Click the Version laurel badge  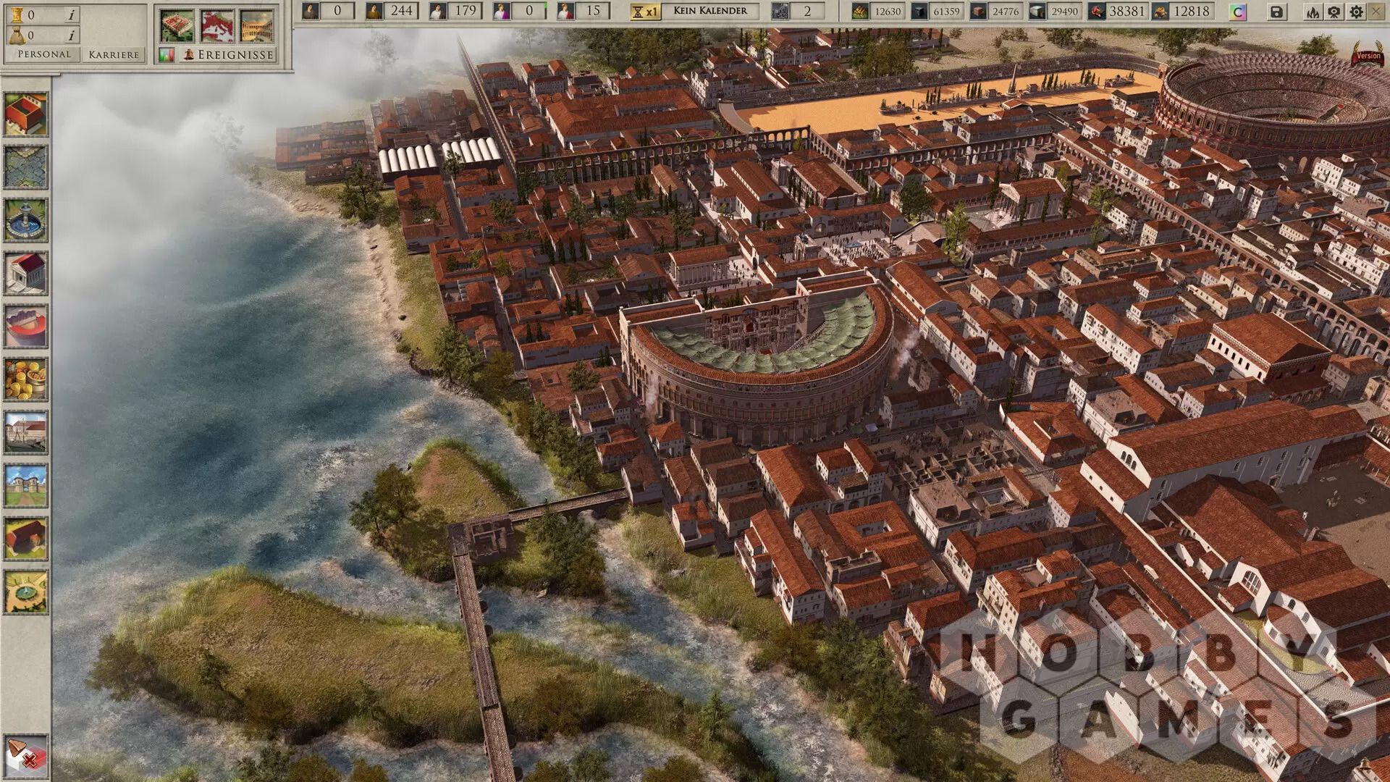(x=1368, y=54)
